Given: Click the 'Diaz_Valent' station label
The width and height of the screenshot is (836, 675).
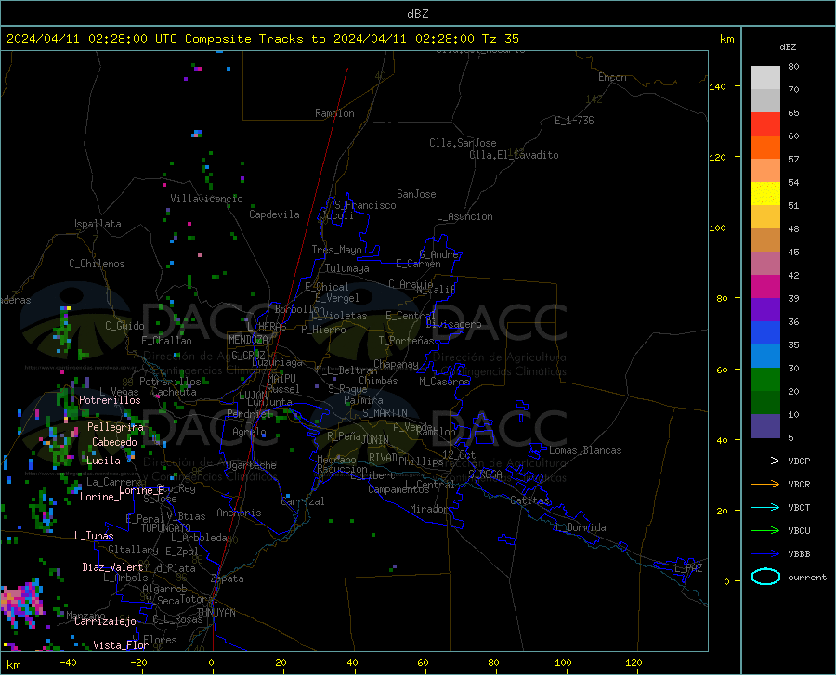Looking at the screenshot, I should (x=112, y=567).
